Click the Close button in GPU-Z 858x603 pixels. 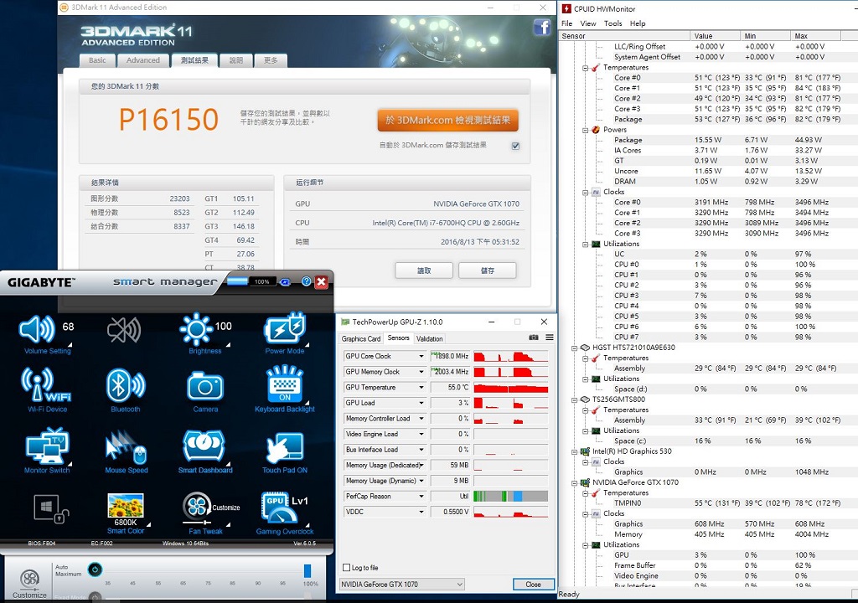click(x=534, y=585)
